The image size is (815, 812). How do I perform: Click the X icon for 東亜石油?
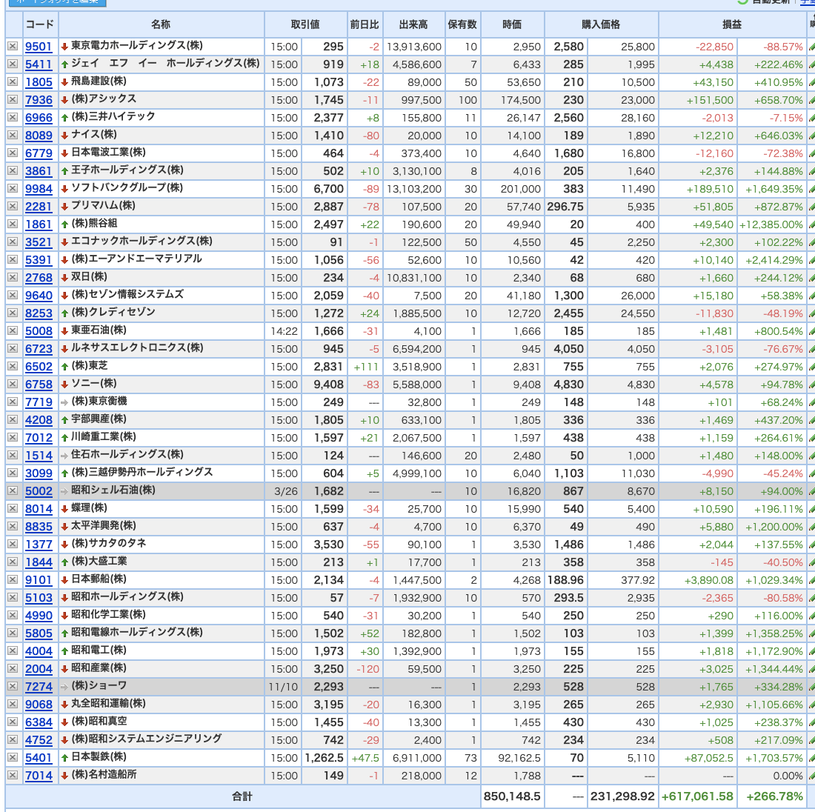coord(13,330)
